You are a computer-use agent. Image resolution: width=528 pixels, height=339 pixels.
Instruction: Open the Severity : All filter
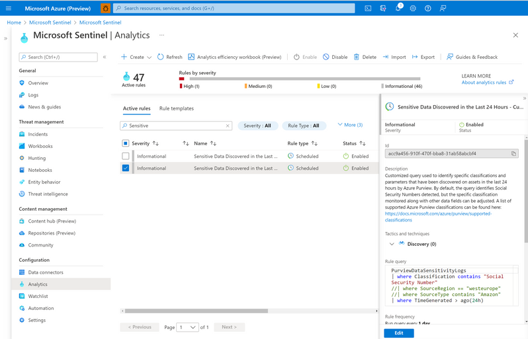[x=258, y=126]
